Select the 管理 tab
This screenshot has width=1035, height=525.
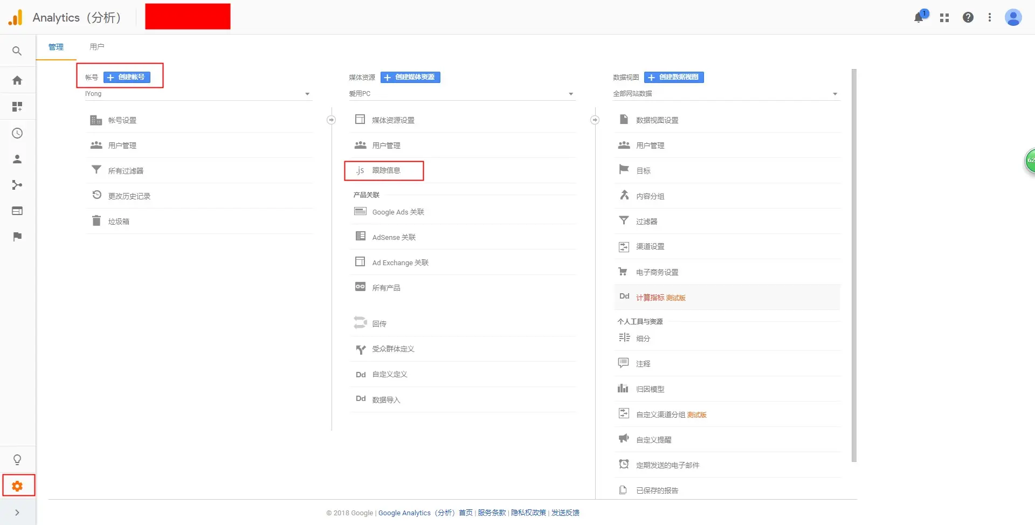pyautogui.click(x=56, y=47)
